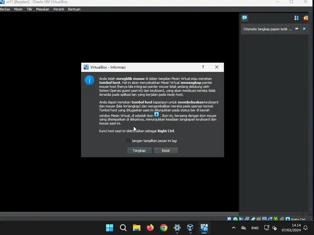Click the horizontal scrollbar under the VM display
This screenshot has height=235, width=314.
point(120,214)
